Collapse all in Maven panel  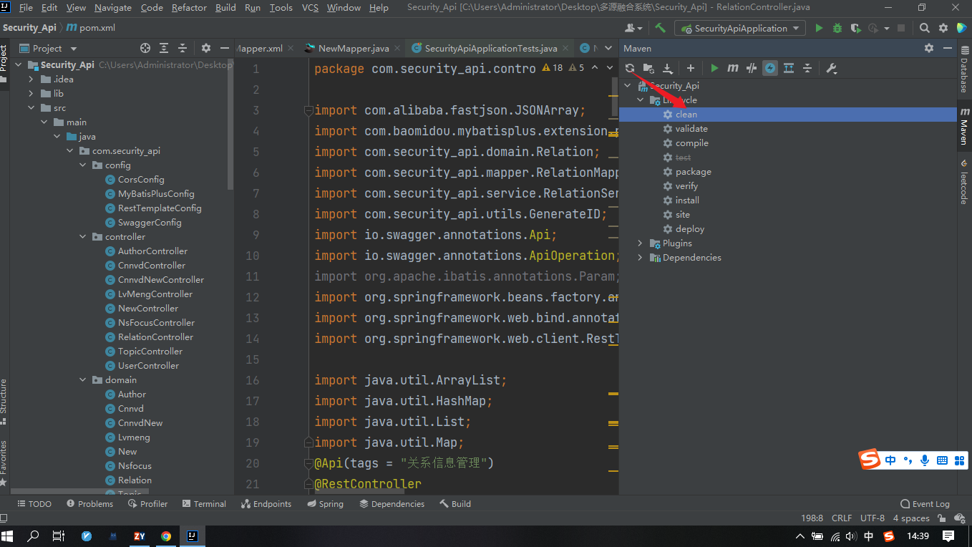tap(807, 68)
